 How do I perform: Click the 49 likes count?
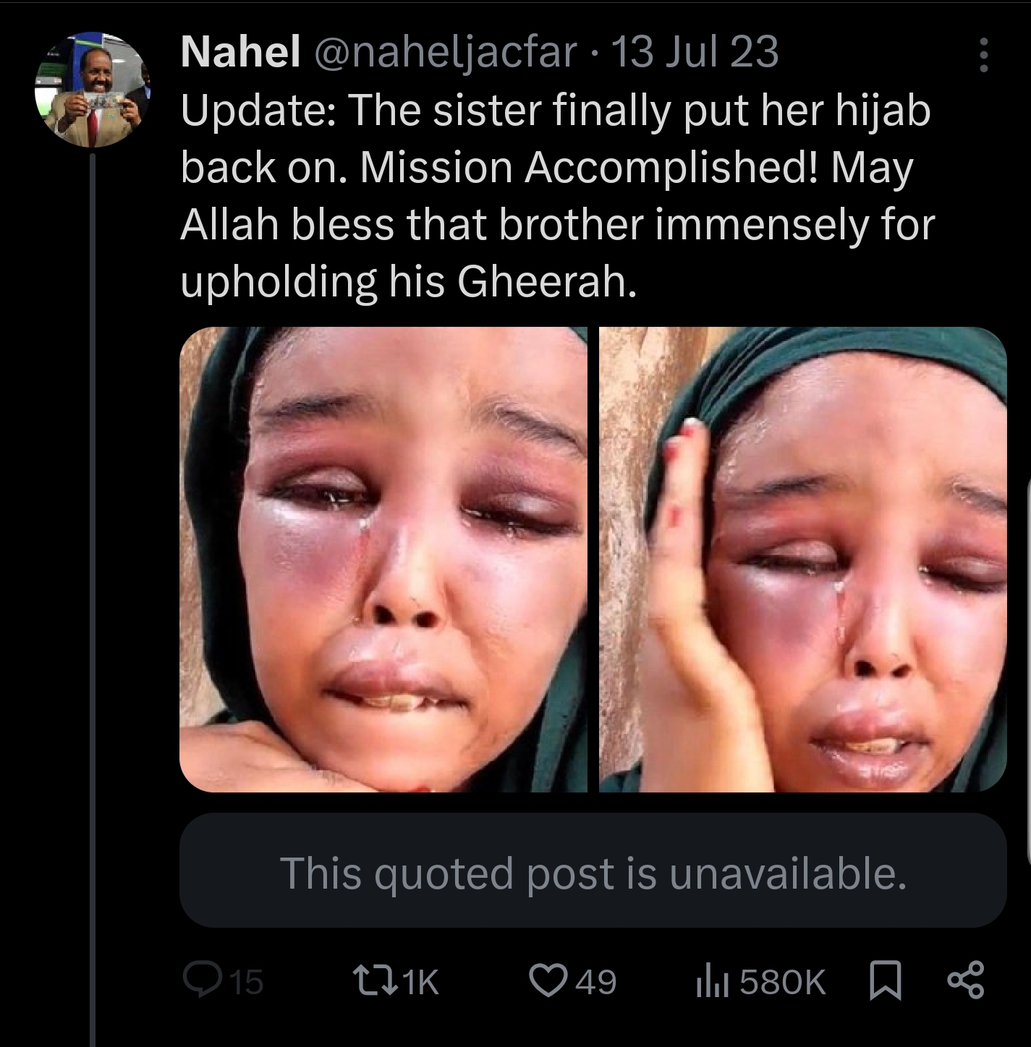coord(597,982)
